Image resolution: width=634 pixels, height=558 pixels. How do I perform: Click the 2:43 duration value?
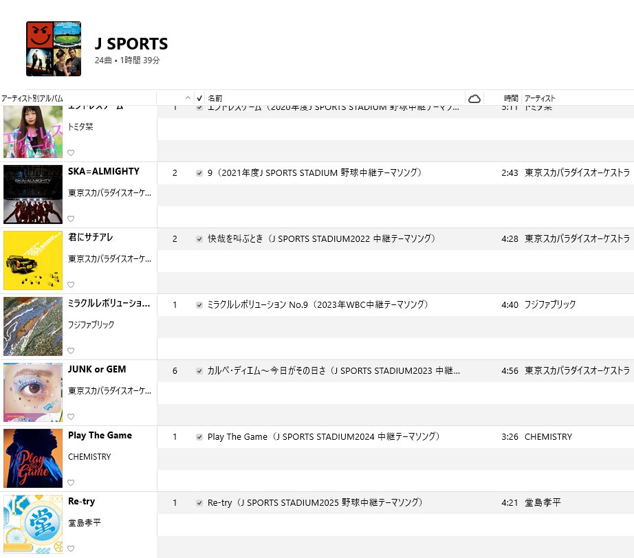[x=510, y=173]
